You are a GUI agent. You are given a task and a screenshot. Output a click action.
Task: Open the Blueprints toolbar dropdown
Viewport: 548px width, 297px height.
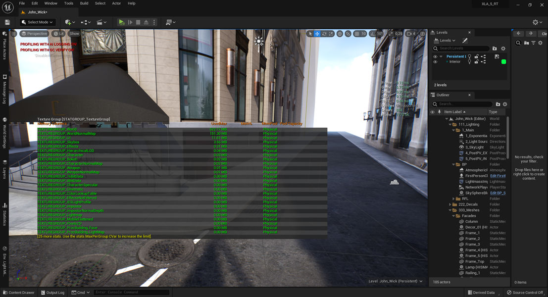pyautogui.click(x=86, y=22)
